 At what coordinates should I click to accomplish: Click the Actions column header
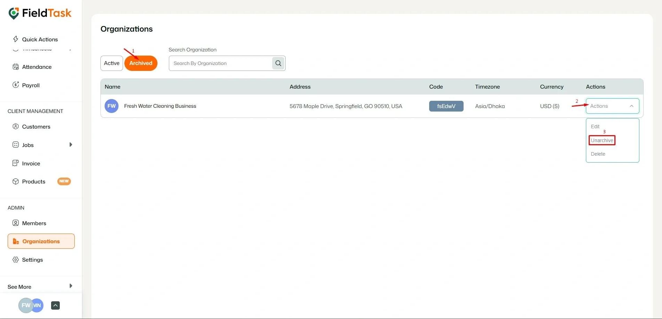point(596,87)
